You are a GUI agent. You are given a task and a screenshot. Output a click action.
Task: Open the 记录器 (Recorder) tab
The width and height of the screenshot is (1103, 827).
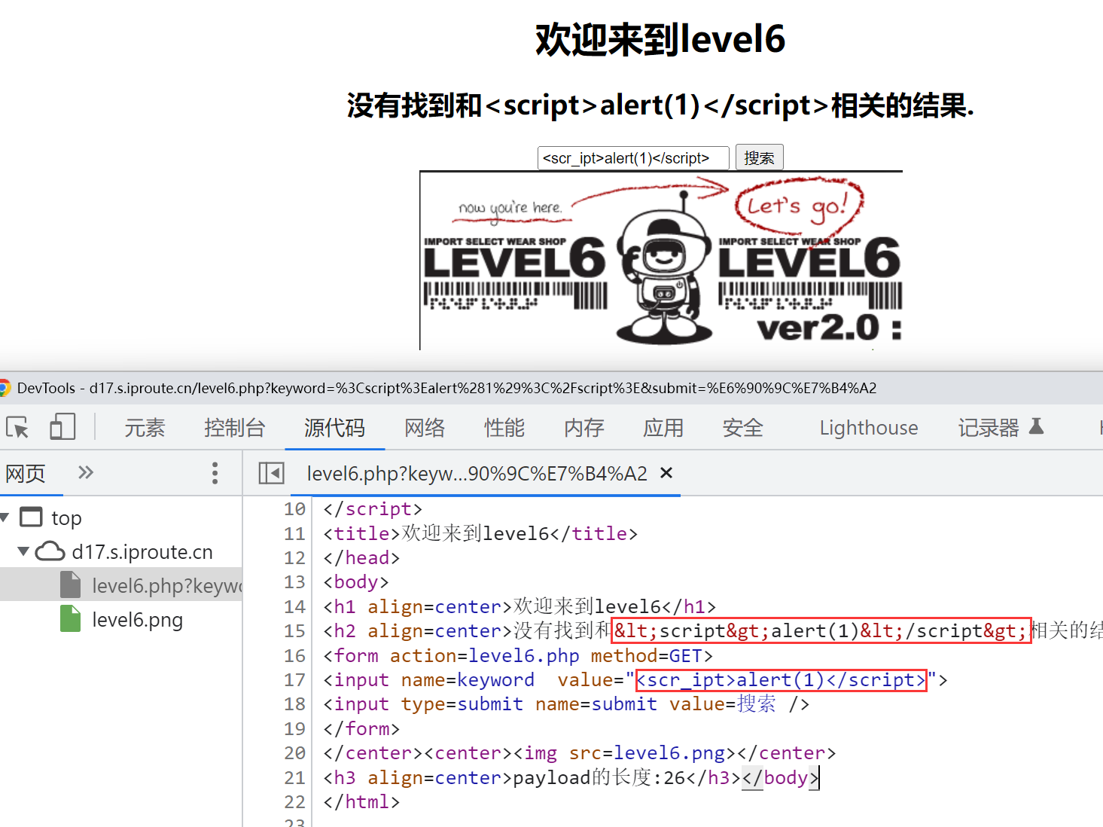click(988, 428)
